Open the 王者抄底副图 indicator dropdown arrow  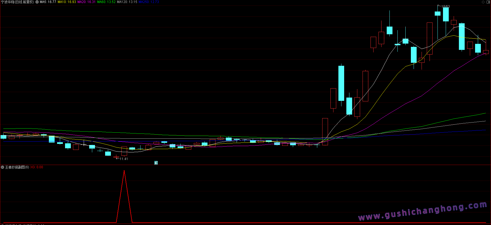[2, 167]
